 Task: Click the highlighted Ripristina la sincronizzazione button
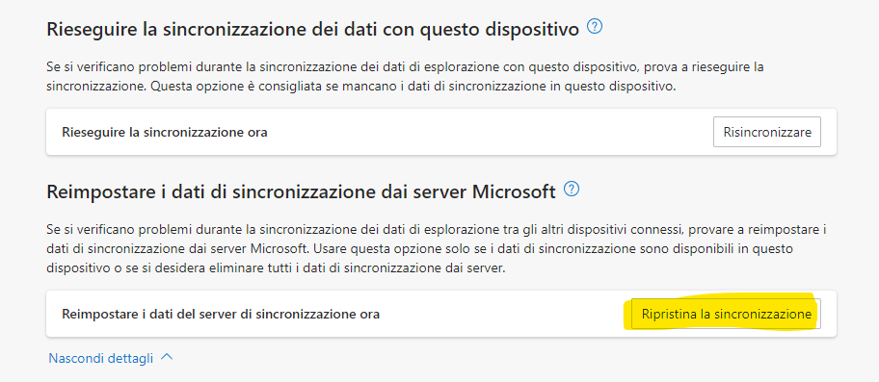point(726,314)
